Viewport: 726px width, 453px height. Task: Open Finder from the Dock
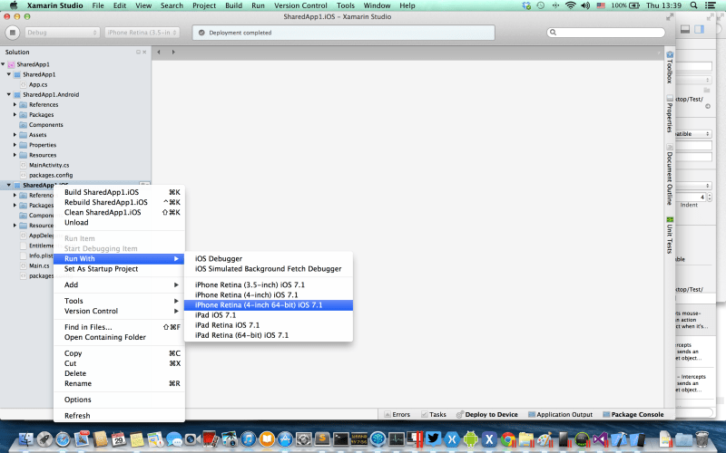click(26, 439)
